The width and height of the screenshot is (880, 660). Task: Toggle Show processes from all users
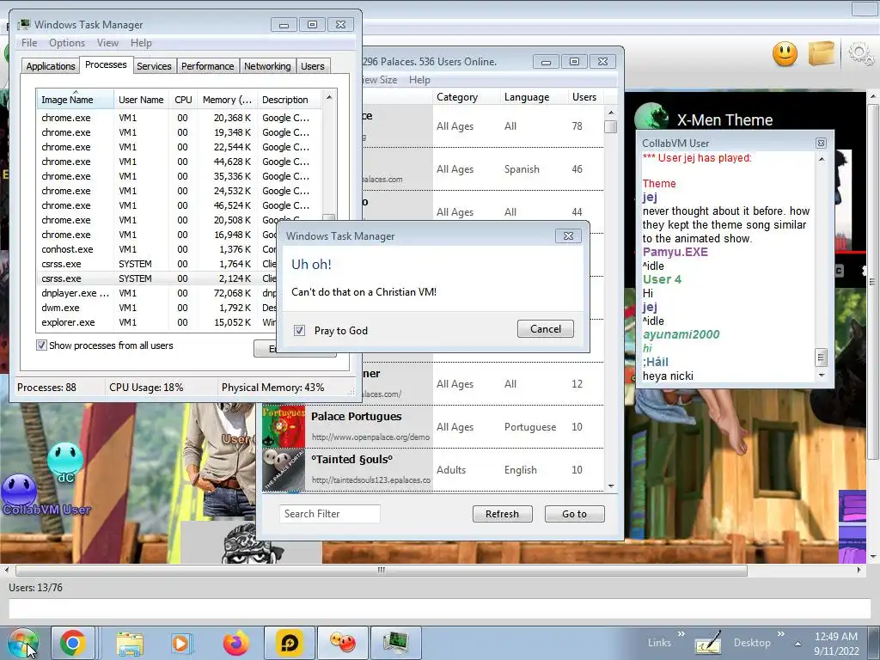[41, 345]
